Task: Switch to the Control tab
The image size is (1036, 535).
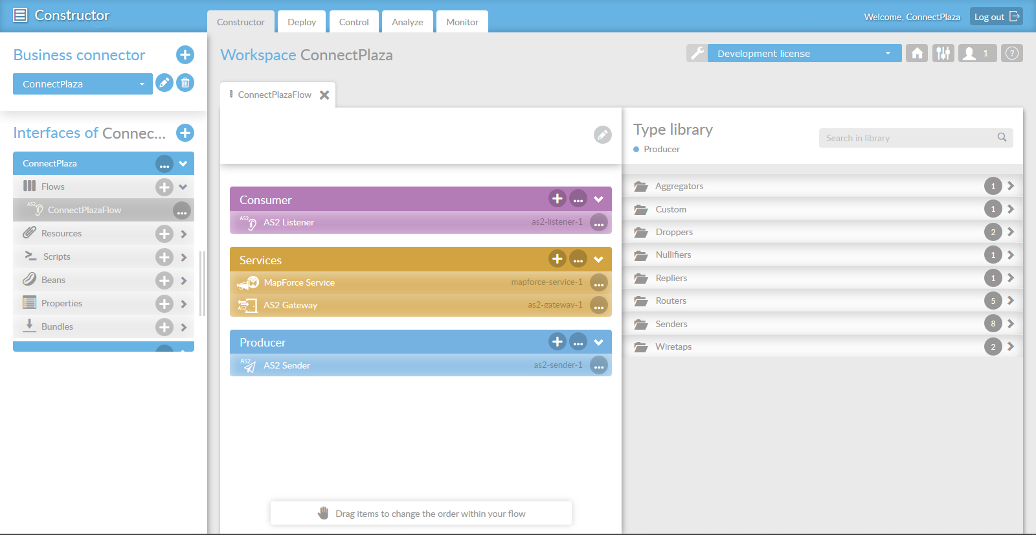Action: point(354,21)
